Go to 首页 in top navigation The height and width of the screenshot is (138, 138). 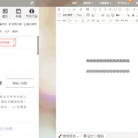coord(75,3)
